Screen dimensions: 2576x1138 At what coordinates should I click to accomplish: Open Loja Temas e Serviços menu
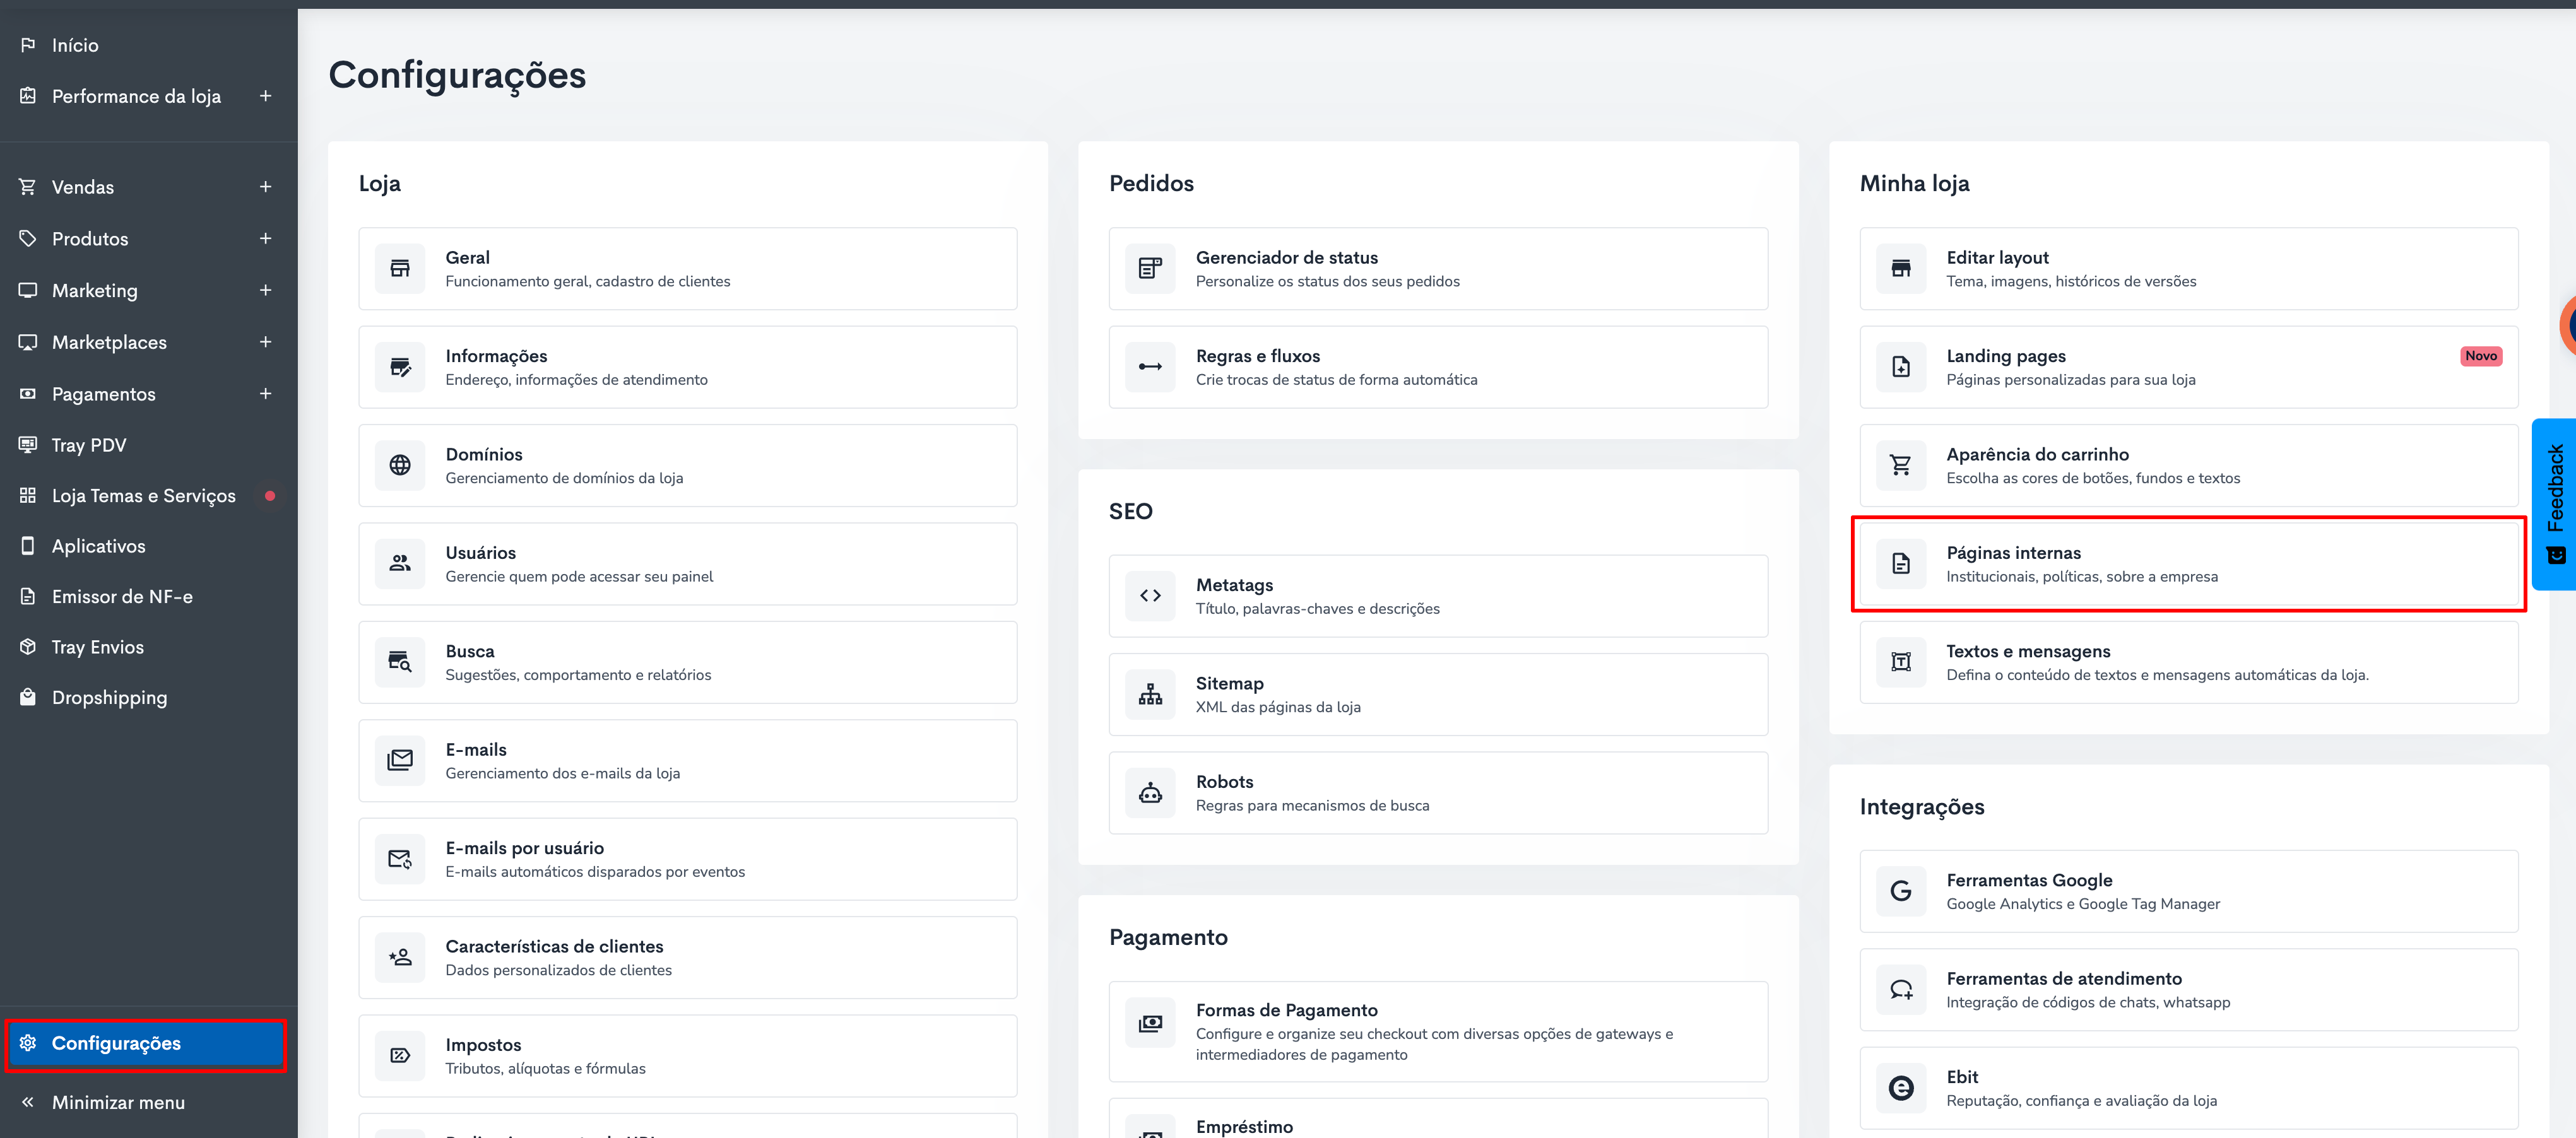pos(143,496)
